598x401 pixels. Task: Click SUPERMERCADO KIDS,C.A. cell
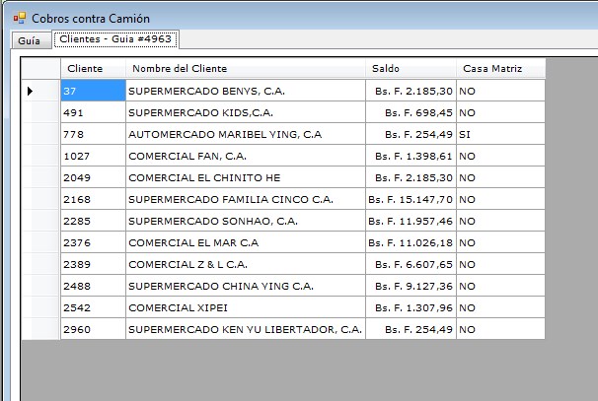click(246, 112)
